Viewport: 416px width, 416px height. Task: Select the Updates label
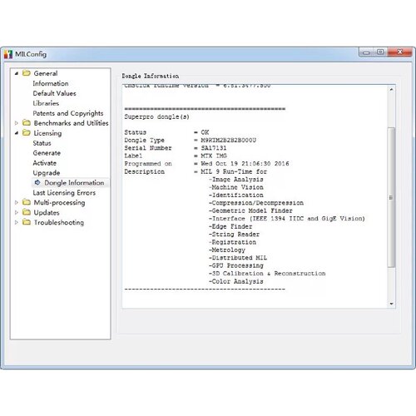[47, 212]
